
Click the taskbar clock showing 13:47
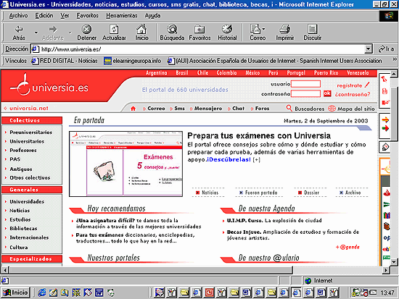pos(387,293)
